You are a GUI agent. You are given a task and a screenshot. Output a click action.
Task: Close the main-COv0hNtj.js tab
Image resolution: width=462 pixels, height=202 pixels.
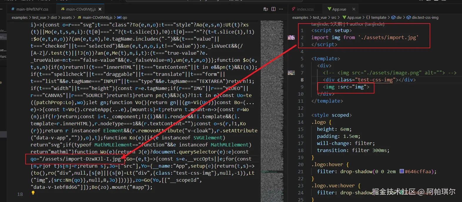[100, 9]
